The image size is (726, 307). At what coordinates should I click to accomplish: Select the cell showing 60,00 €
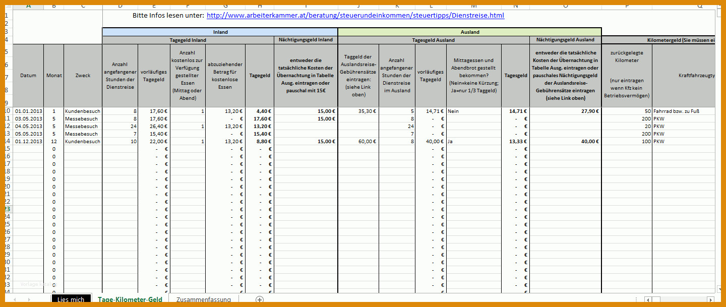pos(358,142)
